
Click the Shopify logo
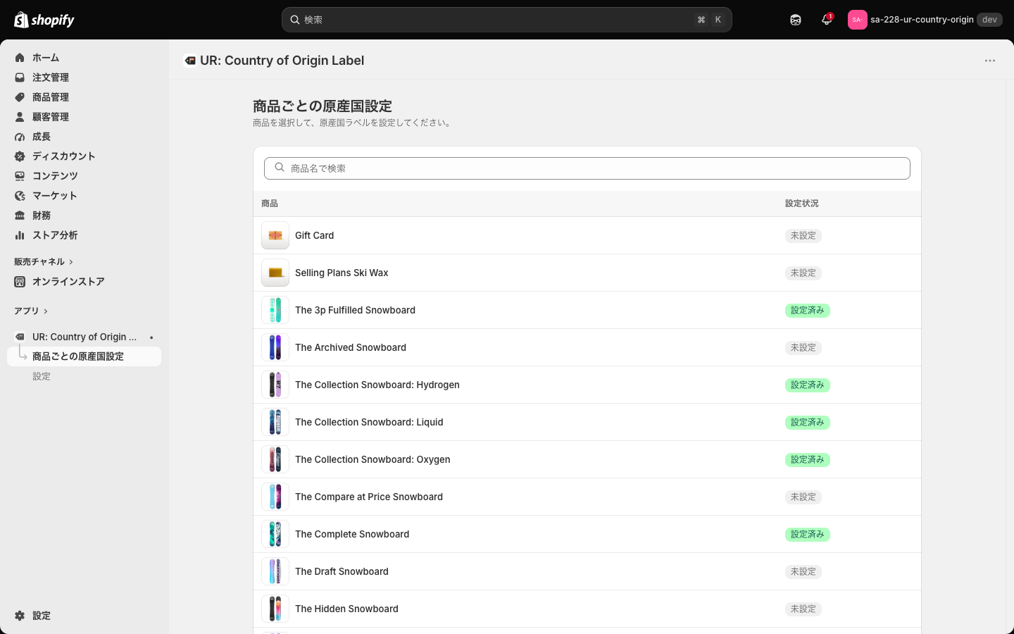(44, 20)
